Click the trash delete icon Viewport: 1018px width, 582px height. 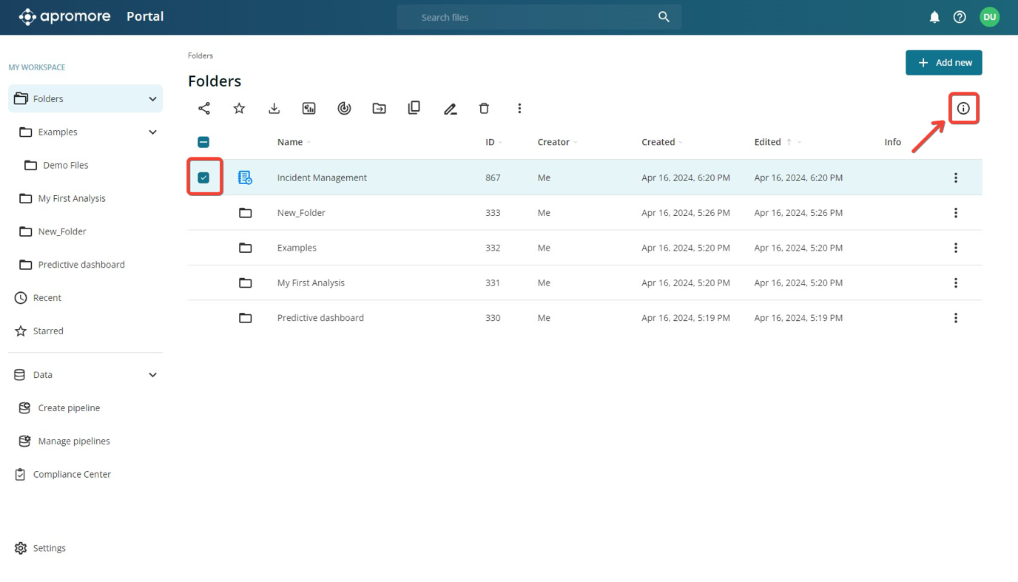coord(484,109)
